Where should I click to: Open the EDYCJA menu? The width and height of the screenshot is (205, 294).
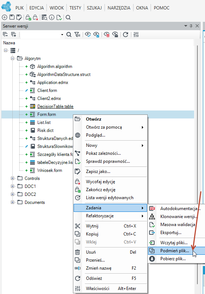(37, 8)
